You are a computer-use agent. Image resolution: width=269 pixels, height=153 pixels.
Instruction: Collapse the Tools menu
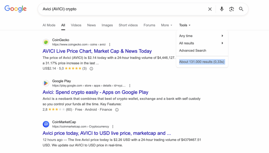point(185,25)
